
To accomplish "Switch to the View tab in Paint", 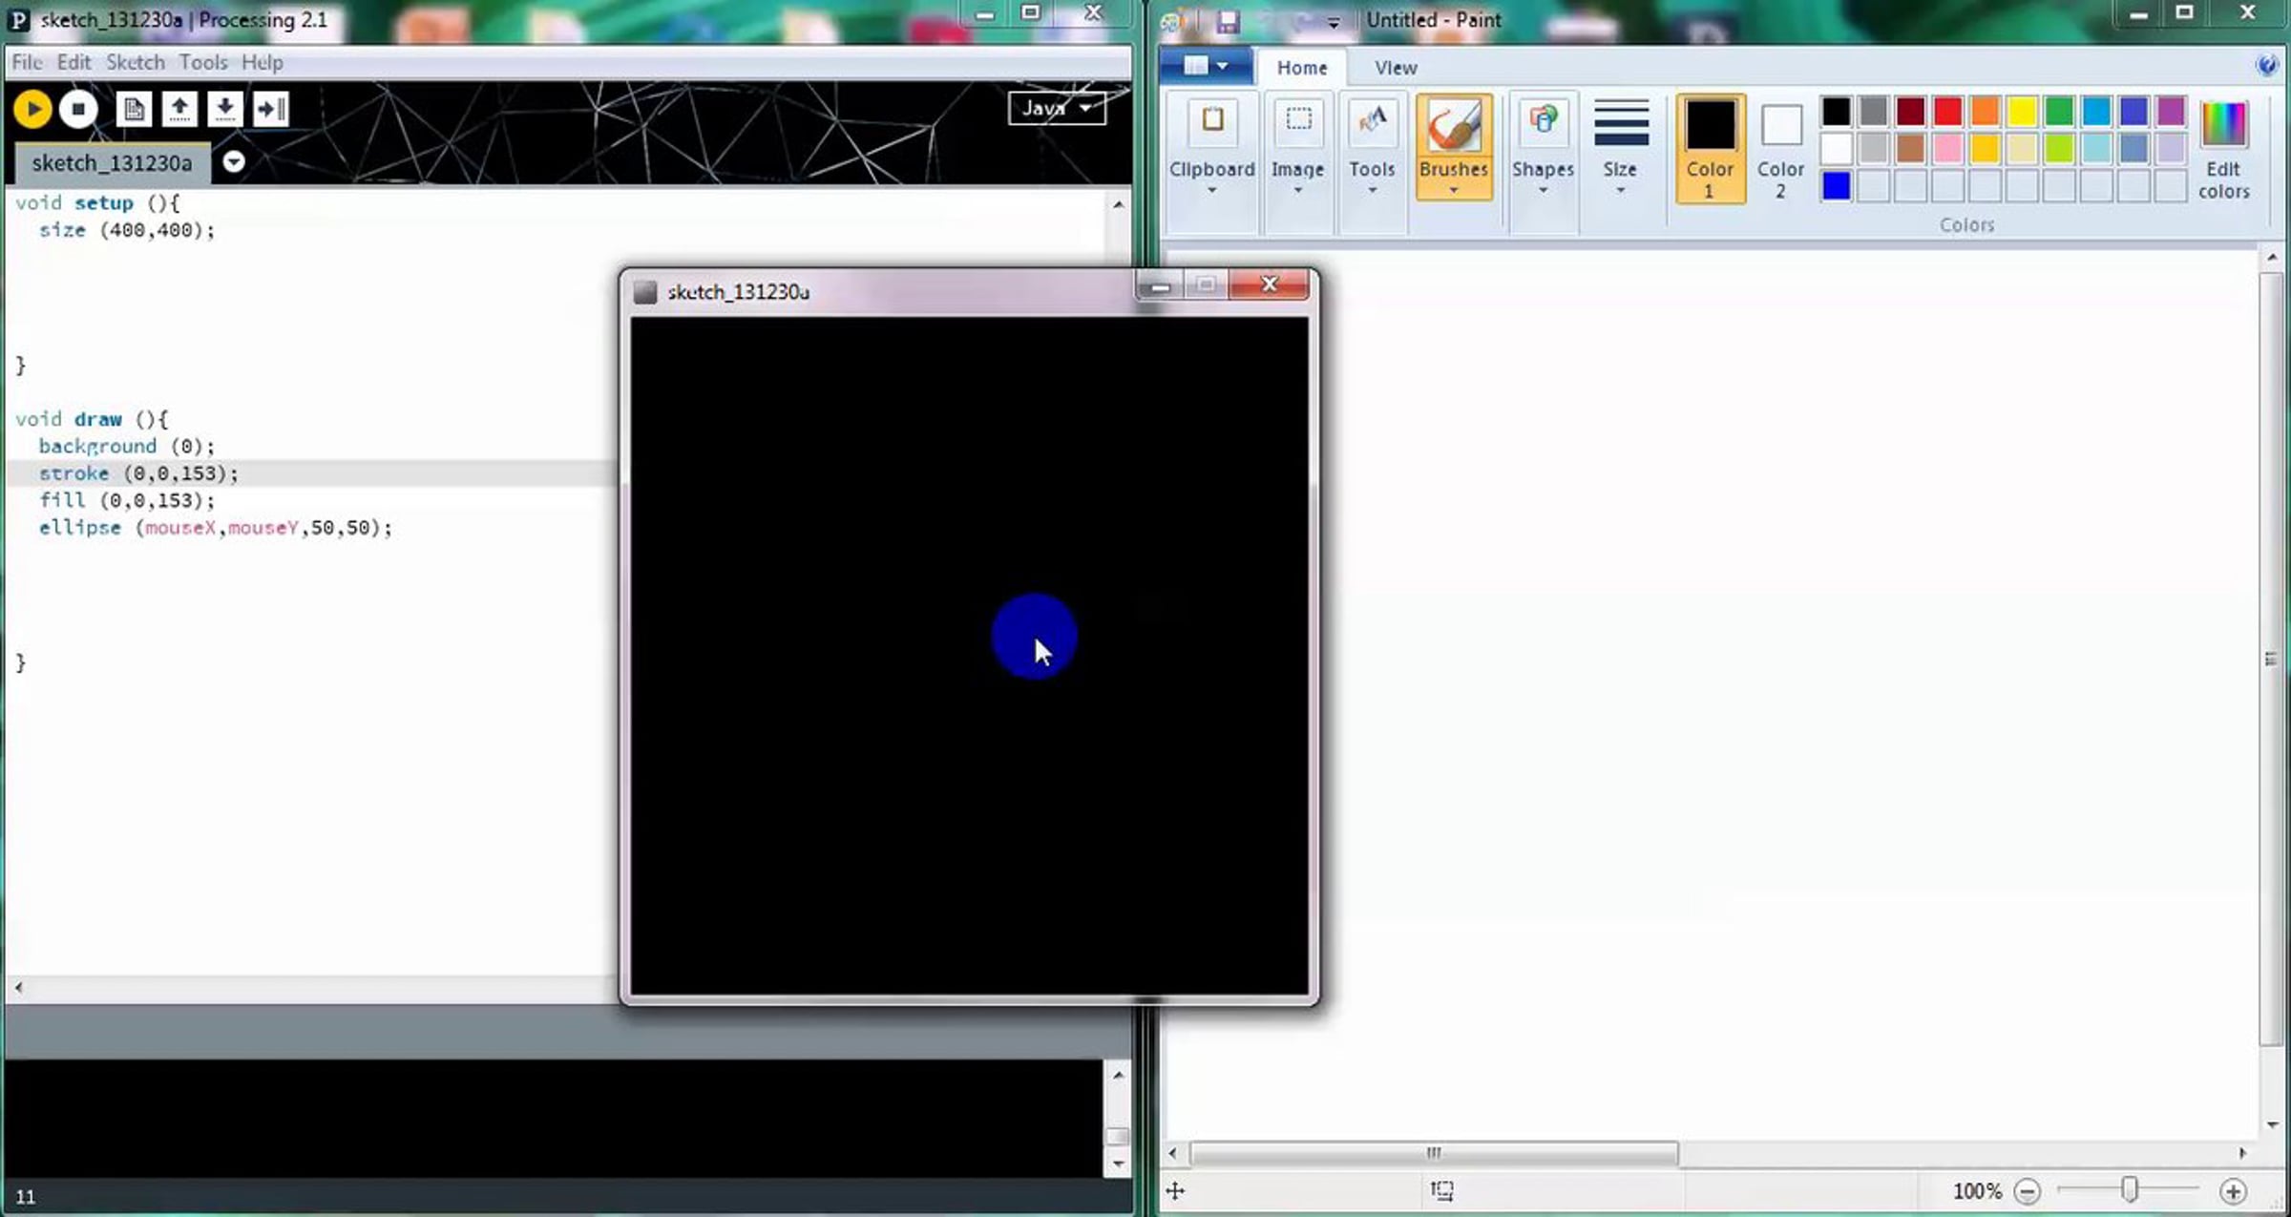I will (x=1395, y=68).
